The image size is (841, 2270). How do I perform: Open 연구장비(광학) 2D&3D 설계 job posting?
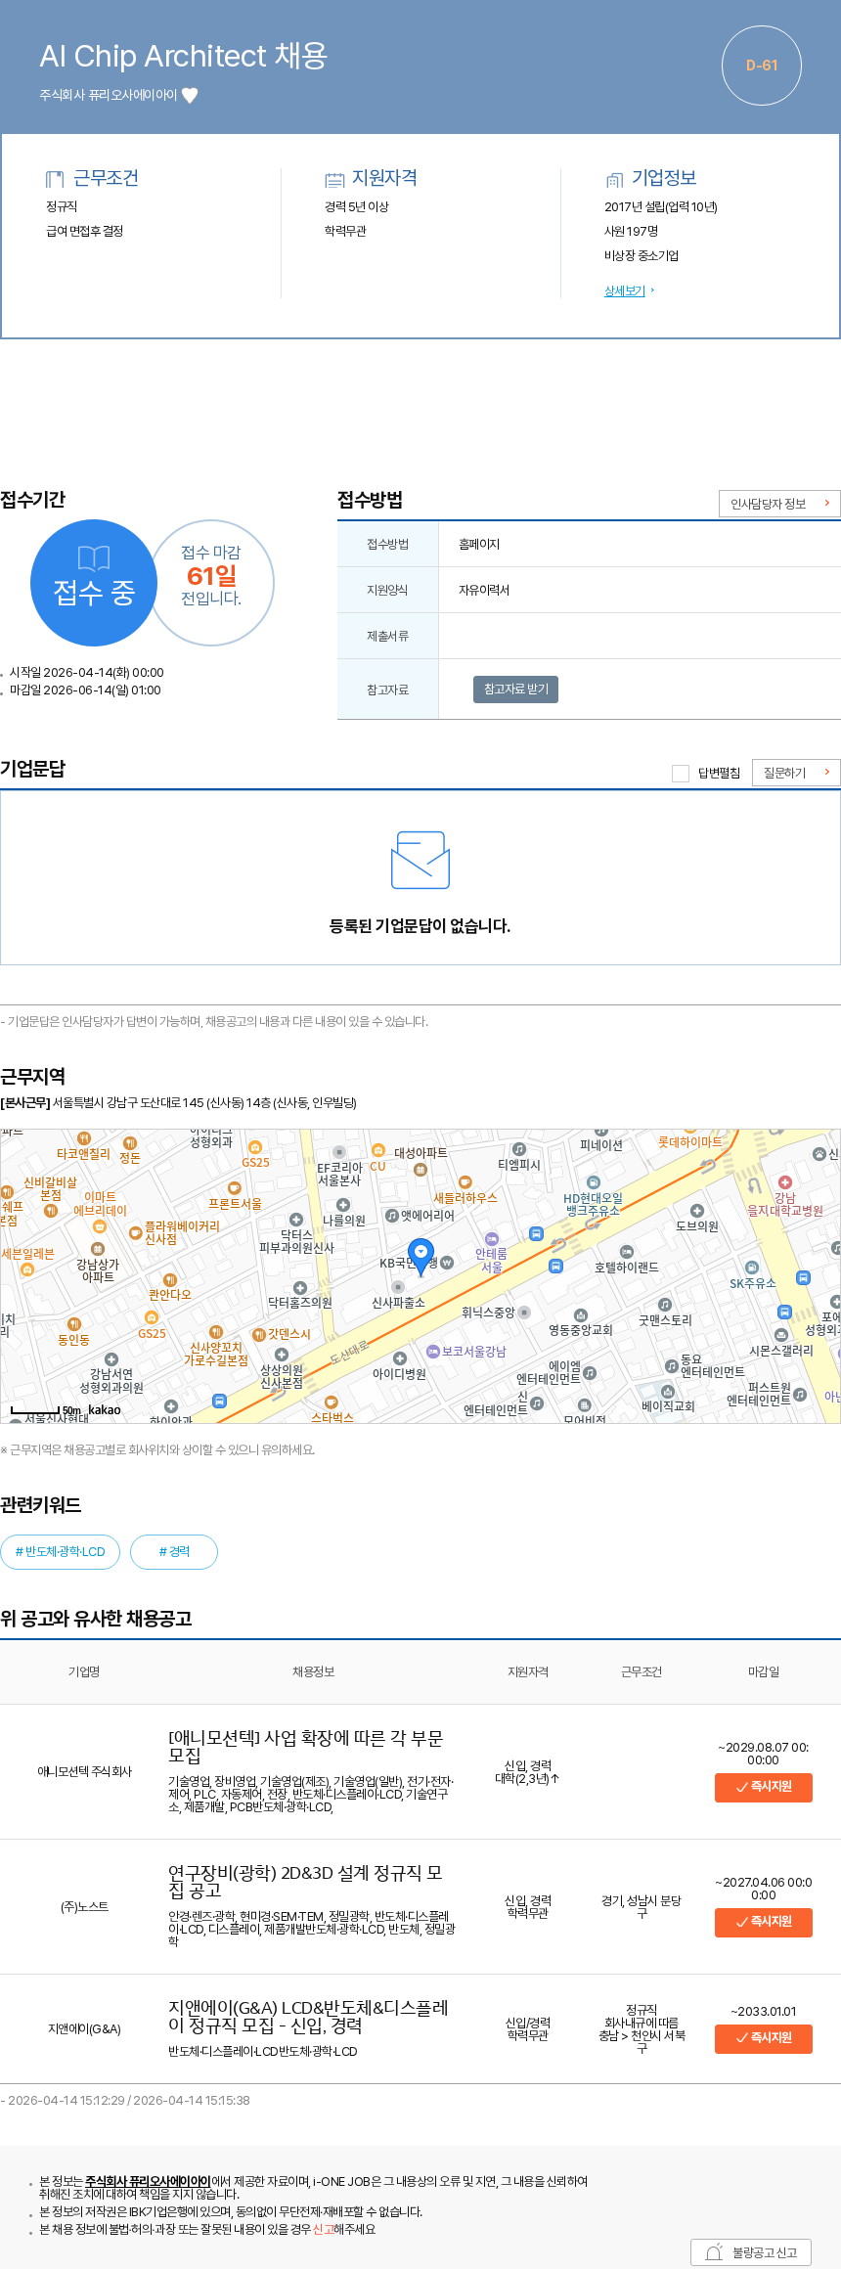306,1881
